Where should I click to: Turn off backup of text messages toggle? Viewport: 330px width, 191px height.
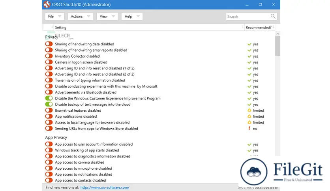[x=49, y=104]
